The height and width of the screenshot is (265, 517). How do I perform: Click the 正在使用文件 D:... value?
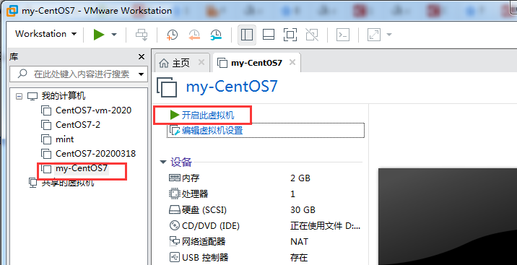pos(325,226)
